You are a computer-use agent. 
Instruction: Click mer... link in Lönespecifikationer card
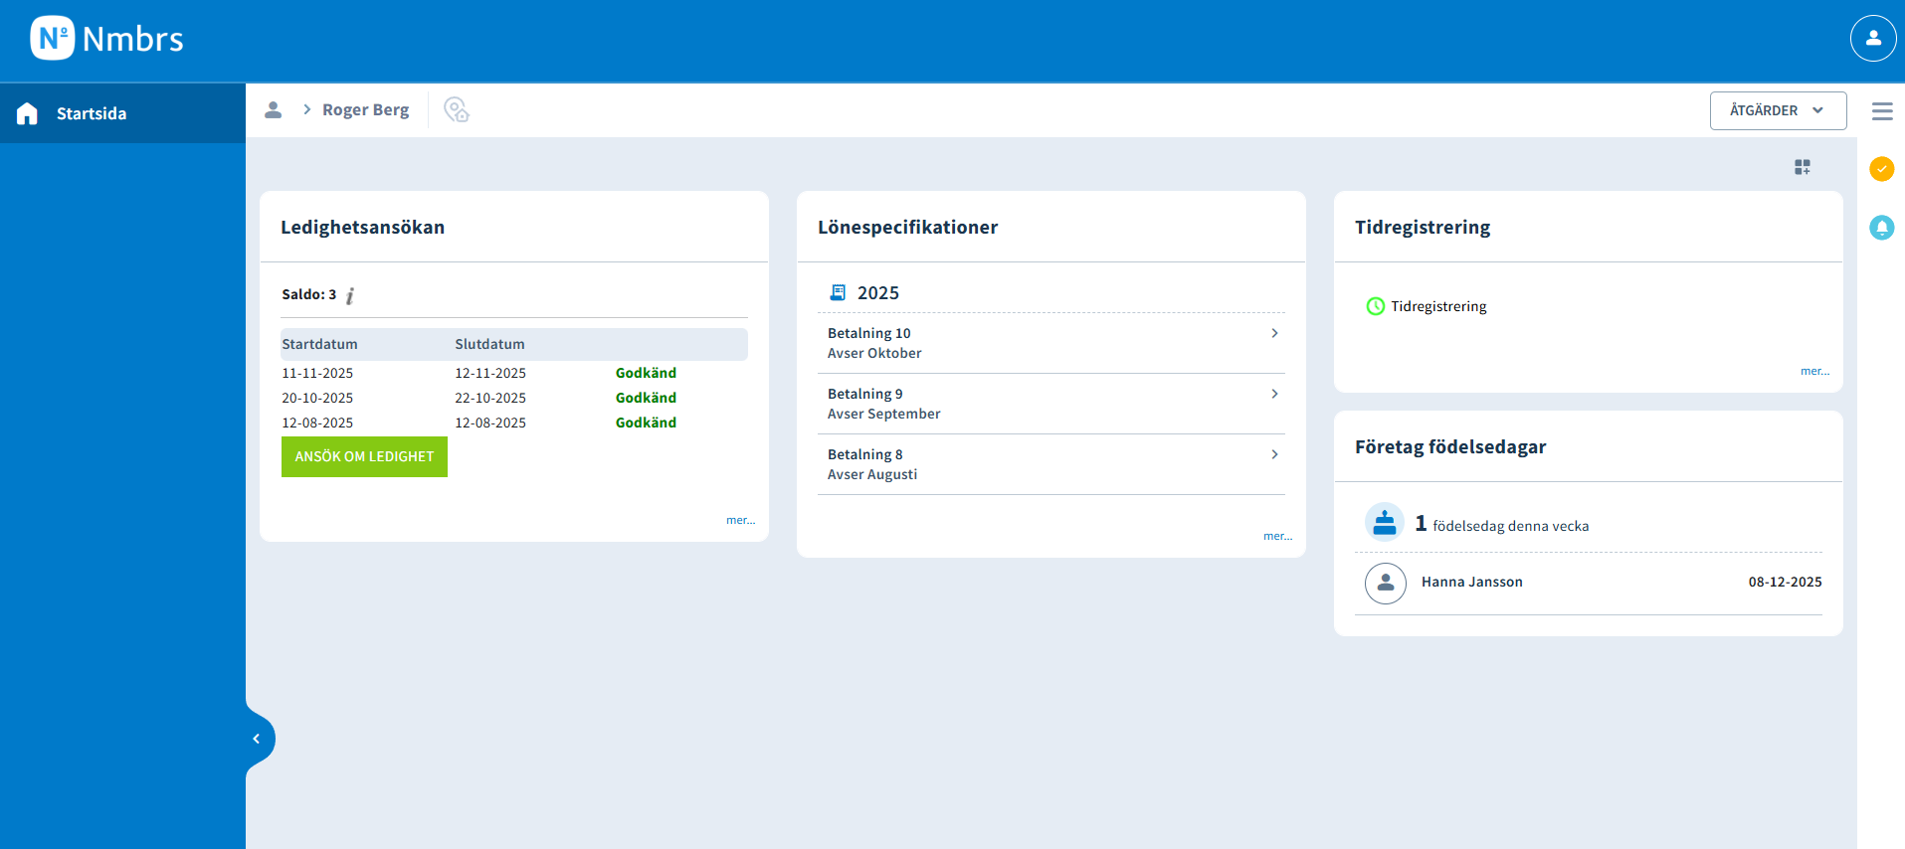coord(1277,536)
